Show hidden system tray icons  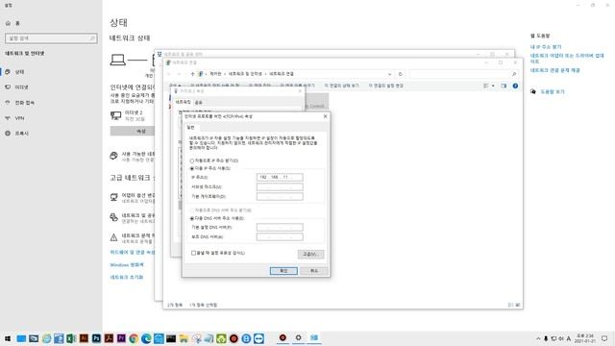click(538, 338)
